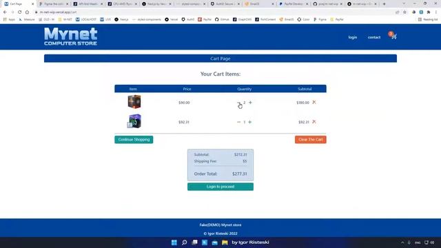Increase quantity of the $90.00 item

pos(250,103)
